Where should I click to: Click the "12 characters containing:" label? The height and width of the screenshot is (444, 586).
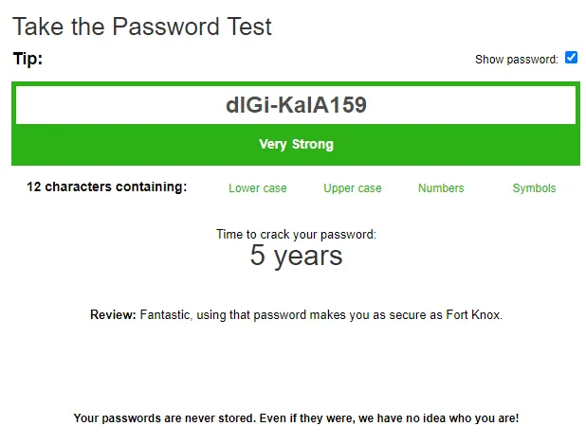107,186
